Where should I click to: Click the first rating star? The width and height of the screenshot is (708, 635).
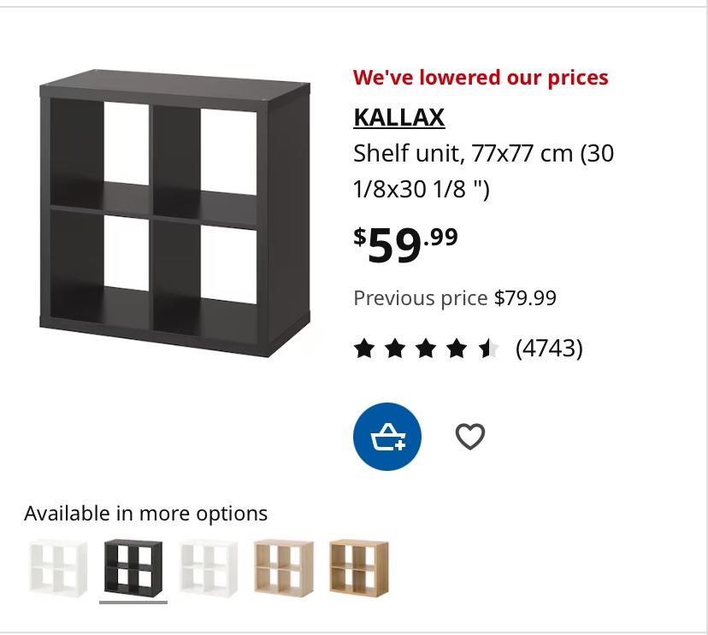coord(363,348)
